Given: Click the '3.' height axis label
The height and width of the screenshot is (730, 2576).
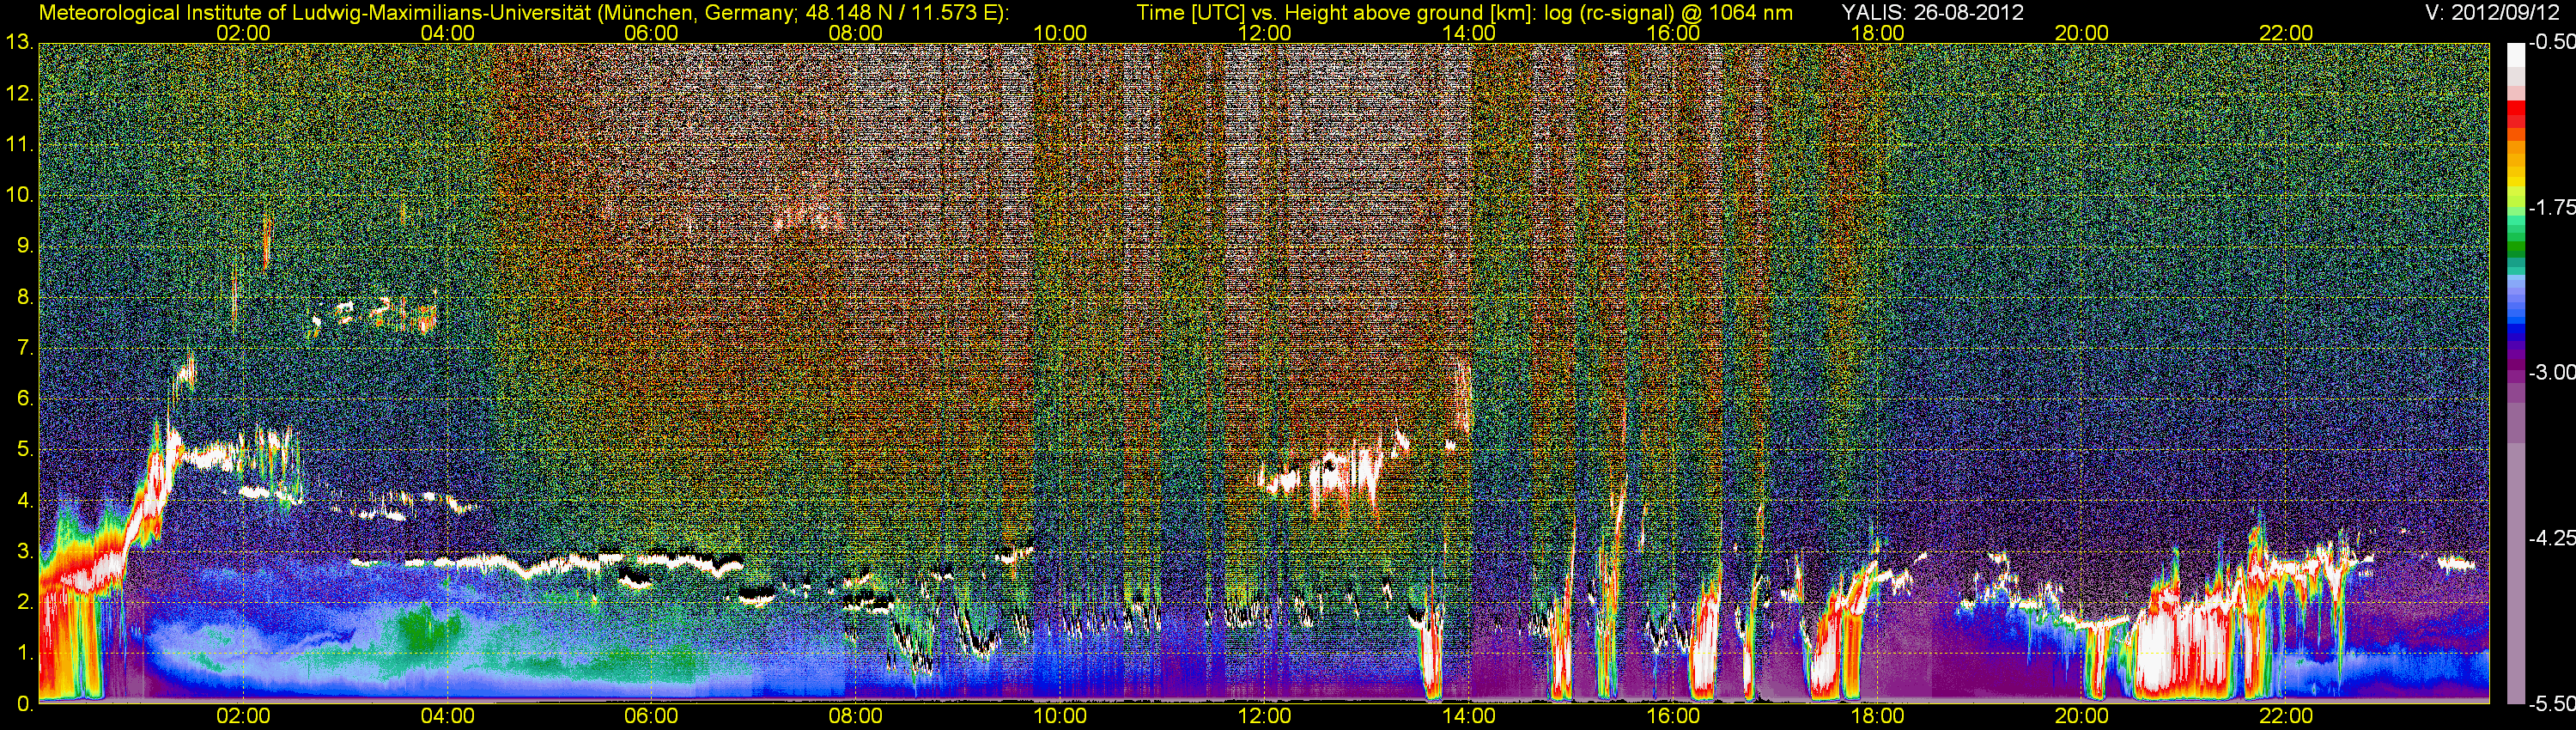Looking at the screenshot, I should 24,552.
